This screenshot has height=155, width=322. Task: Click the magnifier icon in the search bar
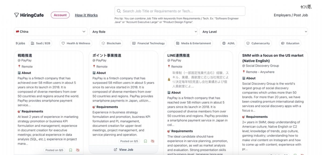[119, 11]
